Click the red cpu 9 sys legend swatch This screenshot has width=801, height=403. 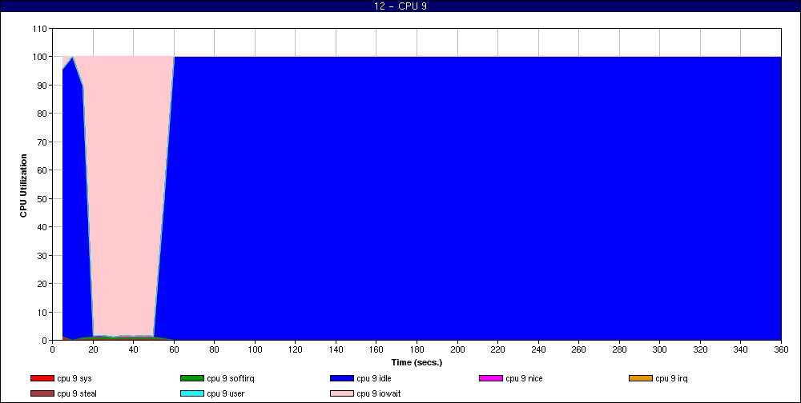coord(42,378)
